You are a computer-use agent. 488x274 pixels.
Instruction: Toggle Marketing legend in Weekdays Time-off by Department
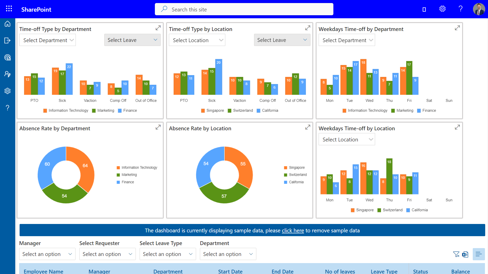click(x=402, y=110)
